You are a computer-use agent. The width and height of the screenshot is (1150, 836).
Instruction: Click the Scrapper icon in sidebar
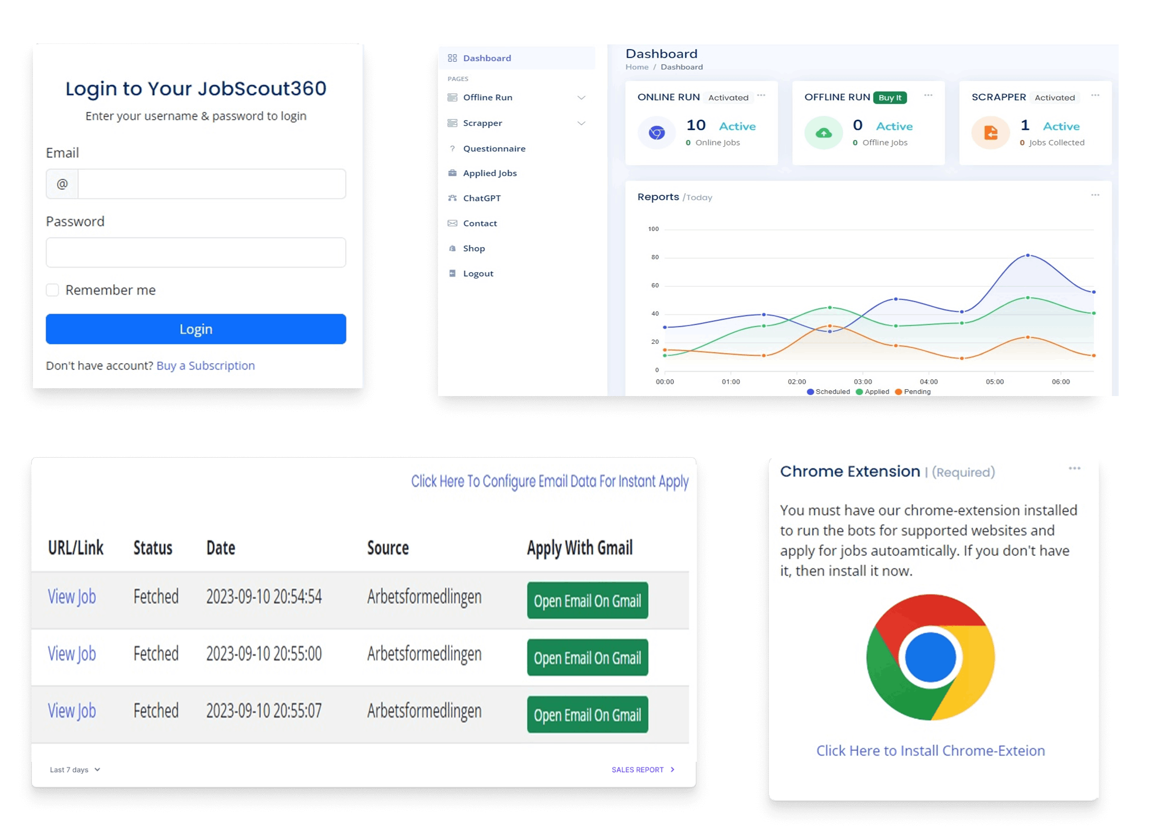[x=453, y=123]
